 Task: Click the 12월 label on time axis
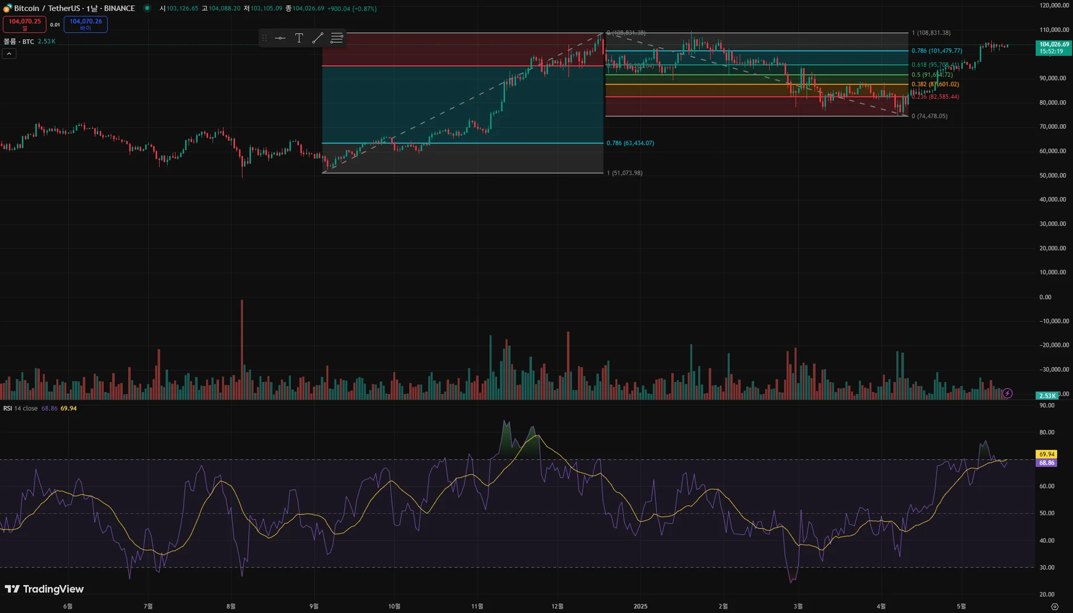click(x=558, y=606)
